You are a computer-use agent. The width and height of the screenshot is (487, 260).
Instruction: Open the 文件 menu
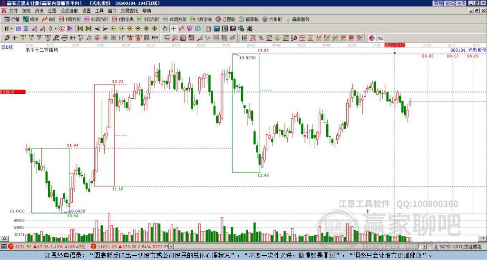[x=13, y=11]
